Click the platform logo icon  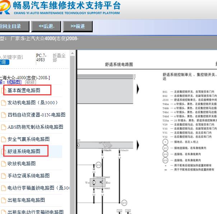click(5, 7)
